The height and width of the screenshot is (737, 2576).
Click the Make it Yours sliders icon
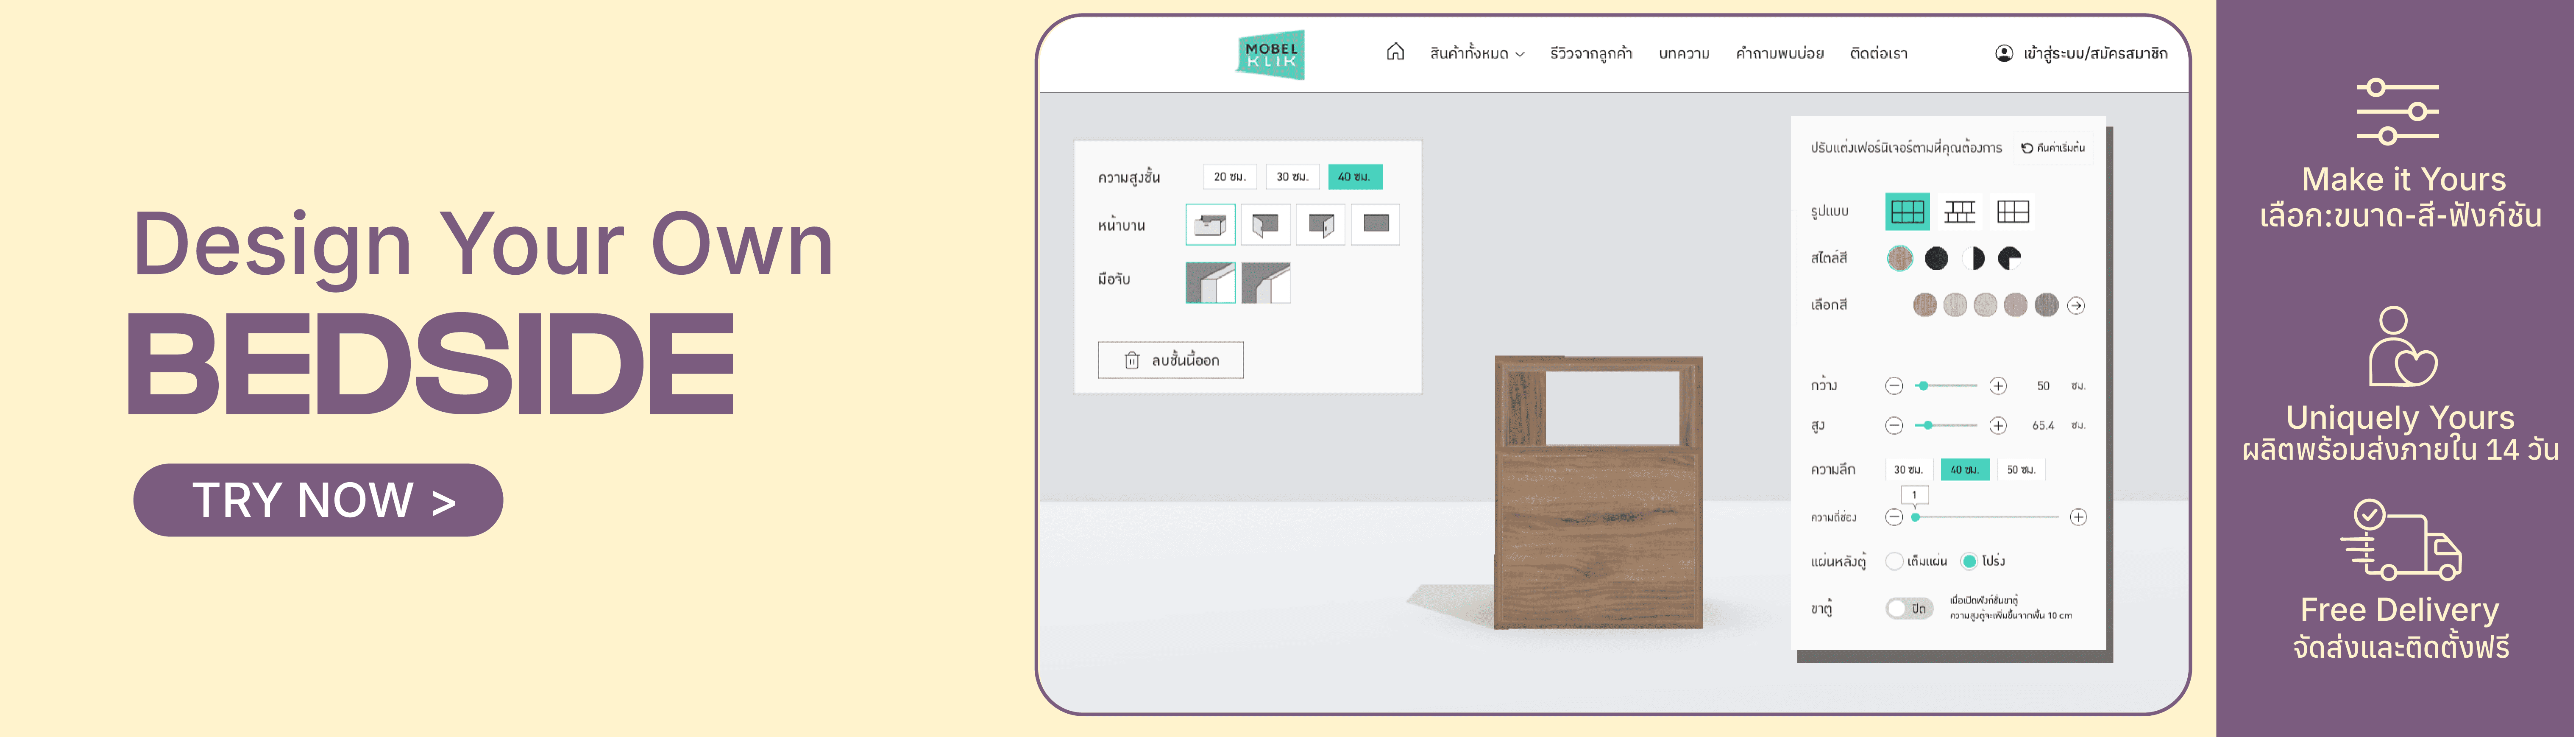pos(2397,112)
